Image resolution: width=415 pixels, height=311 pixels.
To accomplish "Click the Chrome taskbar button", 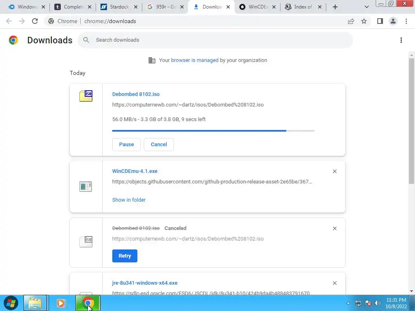I will (x=88, y=303).
